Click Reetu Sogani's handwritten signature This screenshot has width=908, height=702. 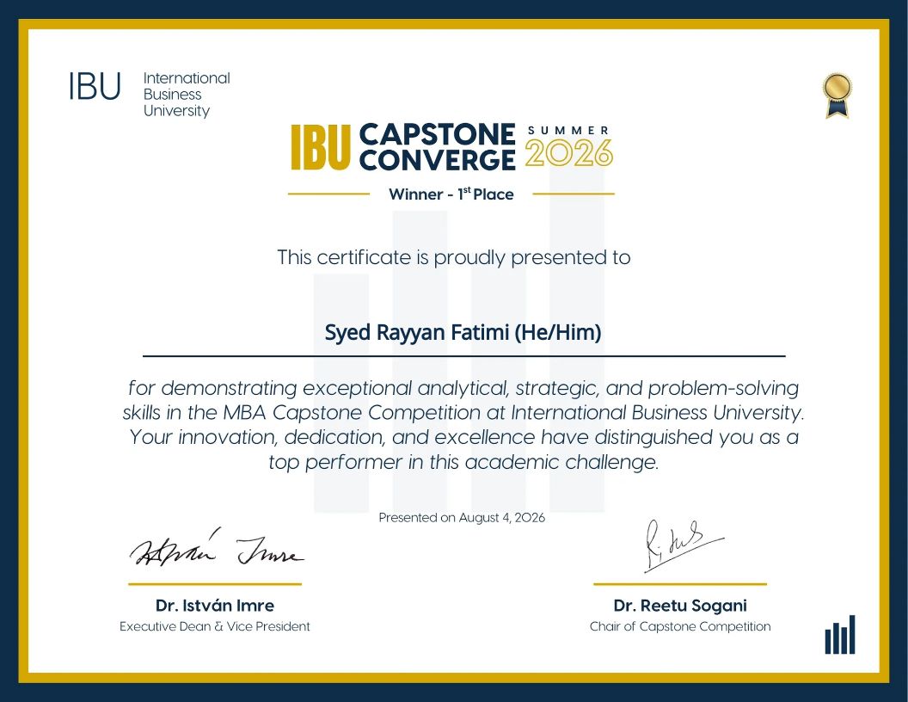[x=684, y=545]
